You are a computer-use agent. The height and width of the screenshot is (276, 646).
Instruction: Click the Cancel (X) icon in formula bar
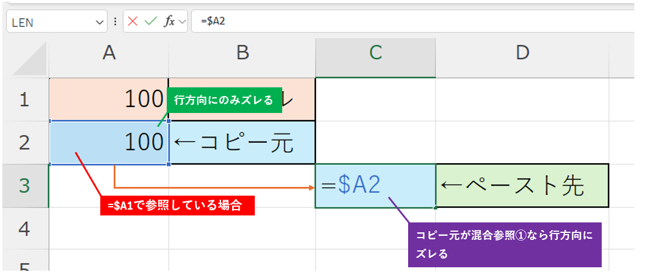coord(133,22)
